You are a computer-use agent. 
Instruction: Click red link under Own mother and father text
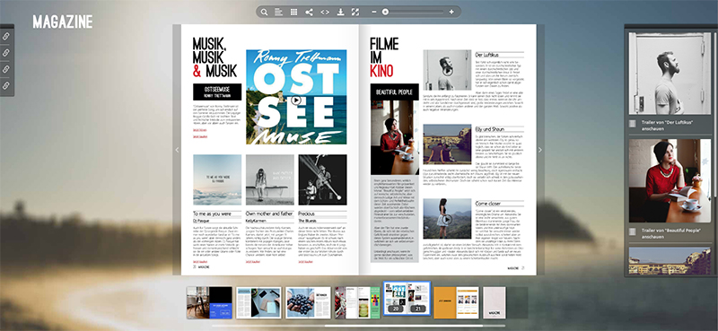(253, 262)
